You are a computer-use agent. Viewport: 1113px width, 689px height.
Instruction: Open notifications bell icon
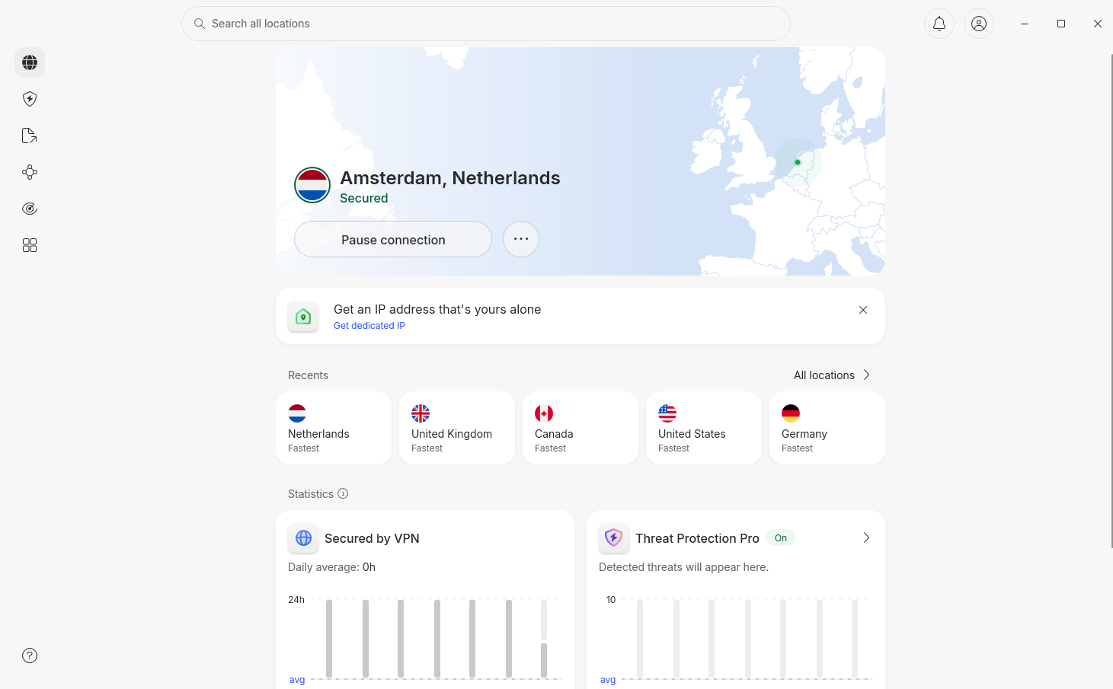pos(939,24)
